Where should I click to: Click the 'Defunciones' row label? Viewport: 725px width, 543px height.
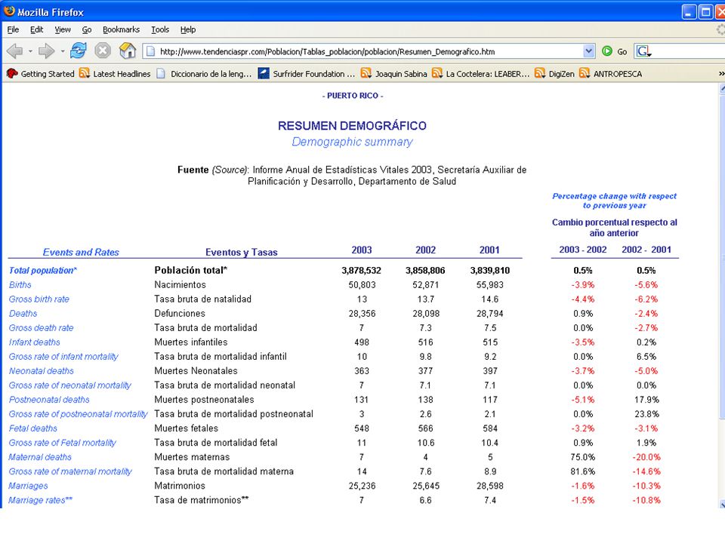[180, 314]
